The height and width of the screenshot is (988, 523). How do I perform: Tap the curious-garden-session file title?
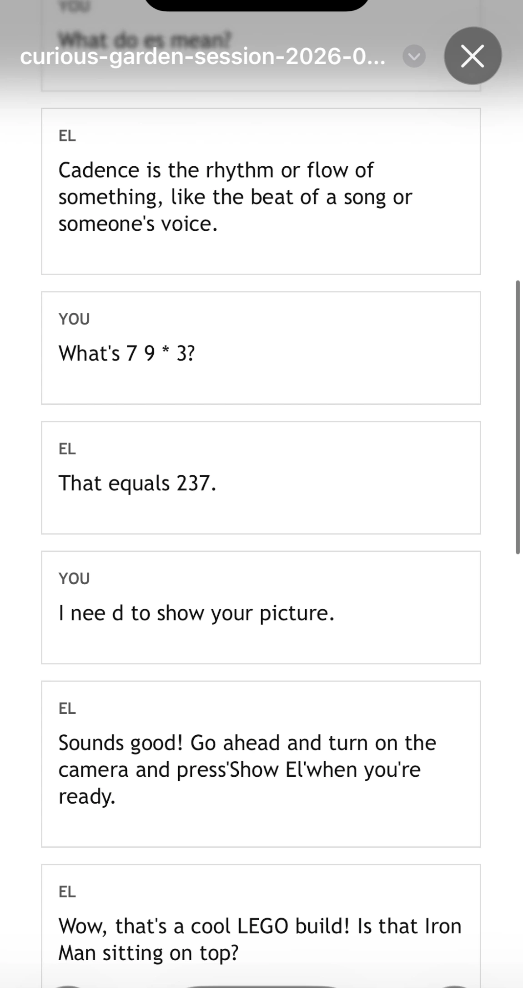click(203, 56)
